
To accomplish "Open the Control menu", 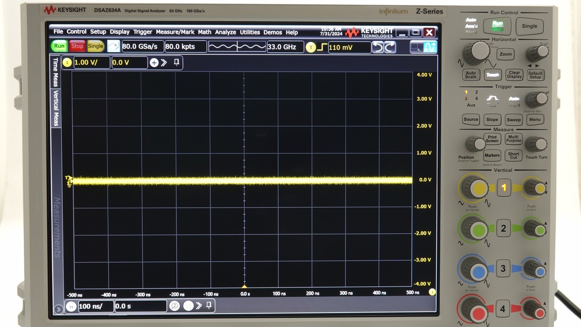I will click(x=76, y=32).
